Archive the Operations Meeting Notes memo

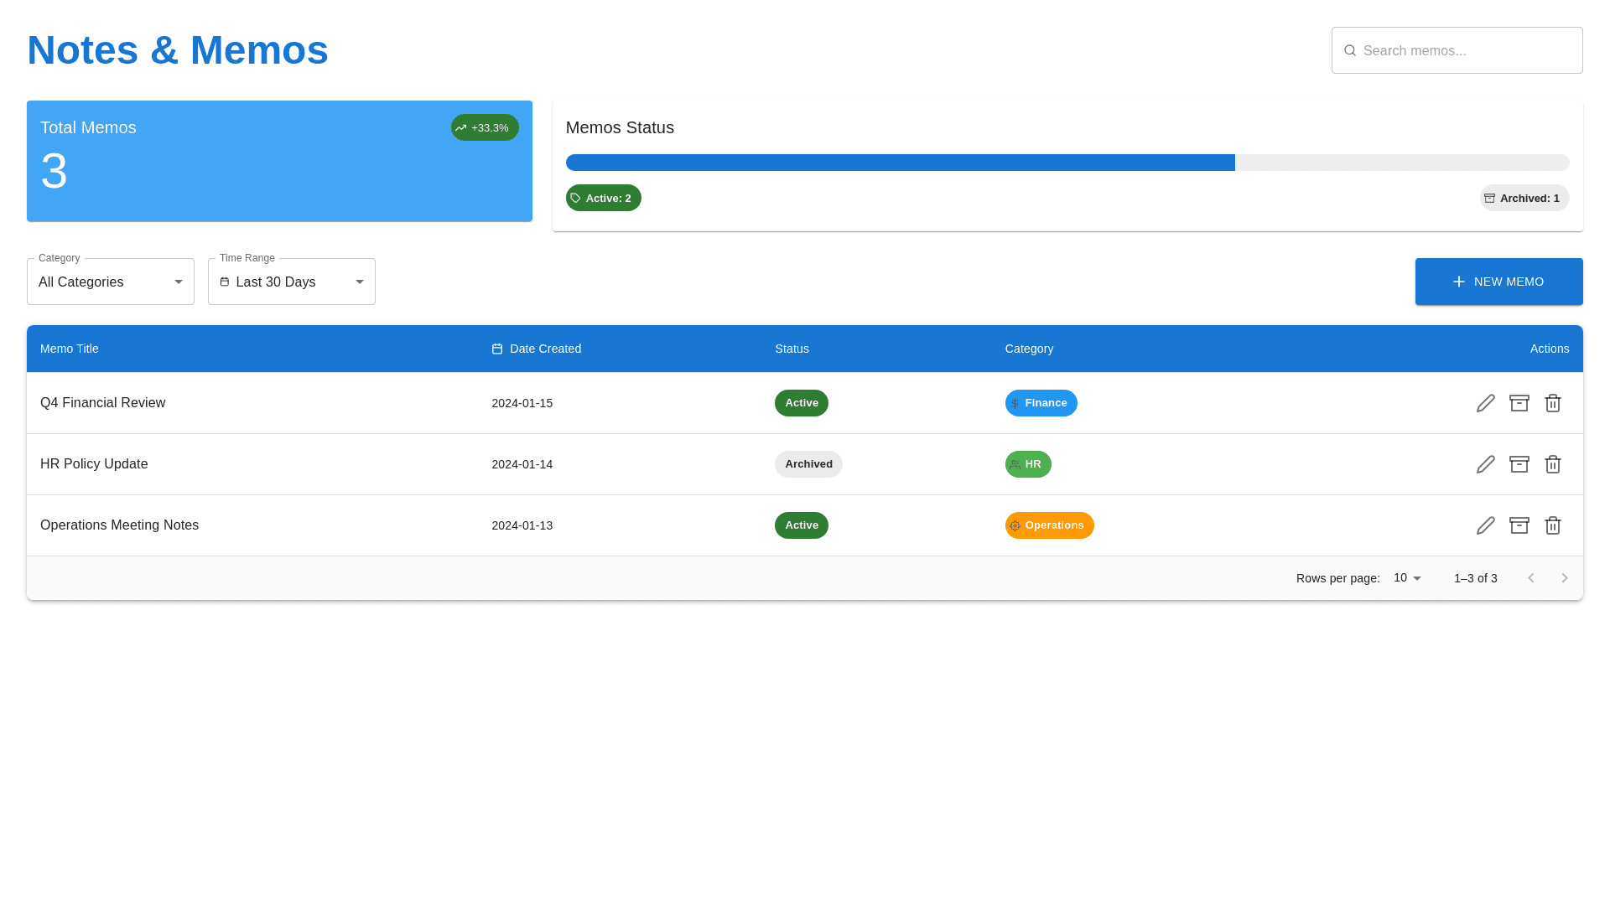tap(1519, 525)
